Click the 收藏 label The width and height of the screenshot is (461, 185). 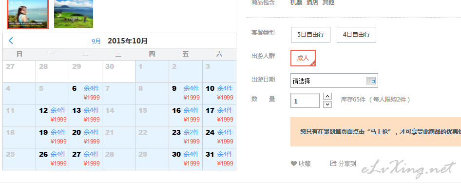(x=305, y=164)
